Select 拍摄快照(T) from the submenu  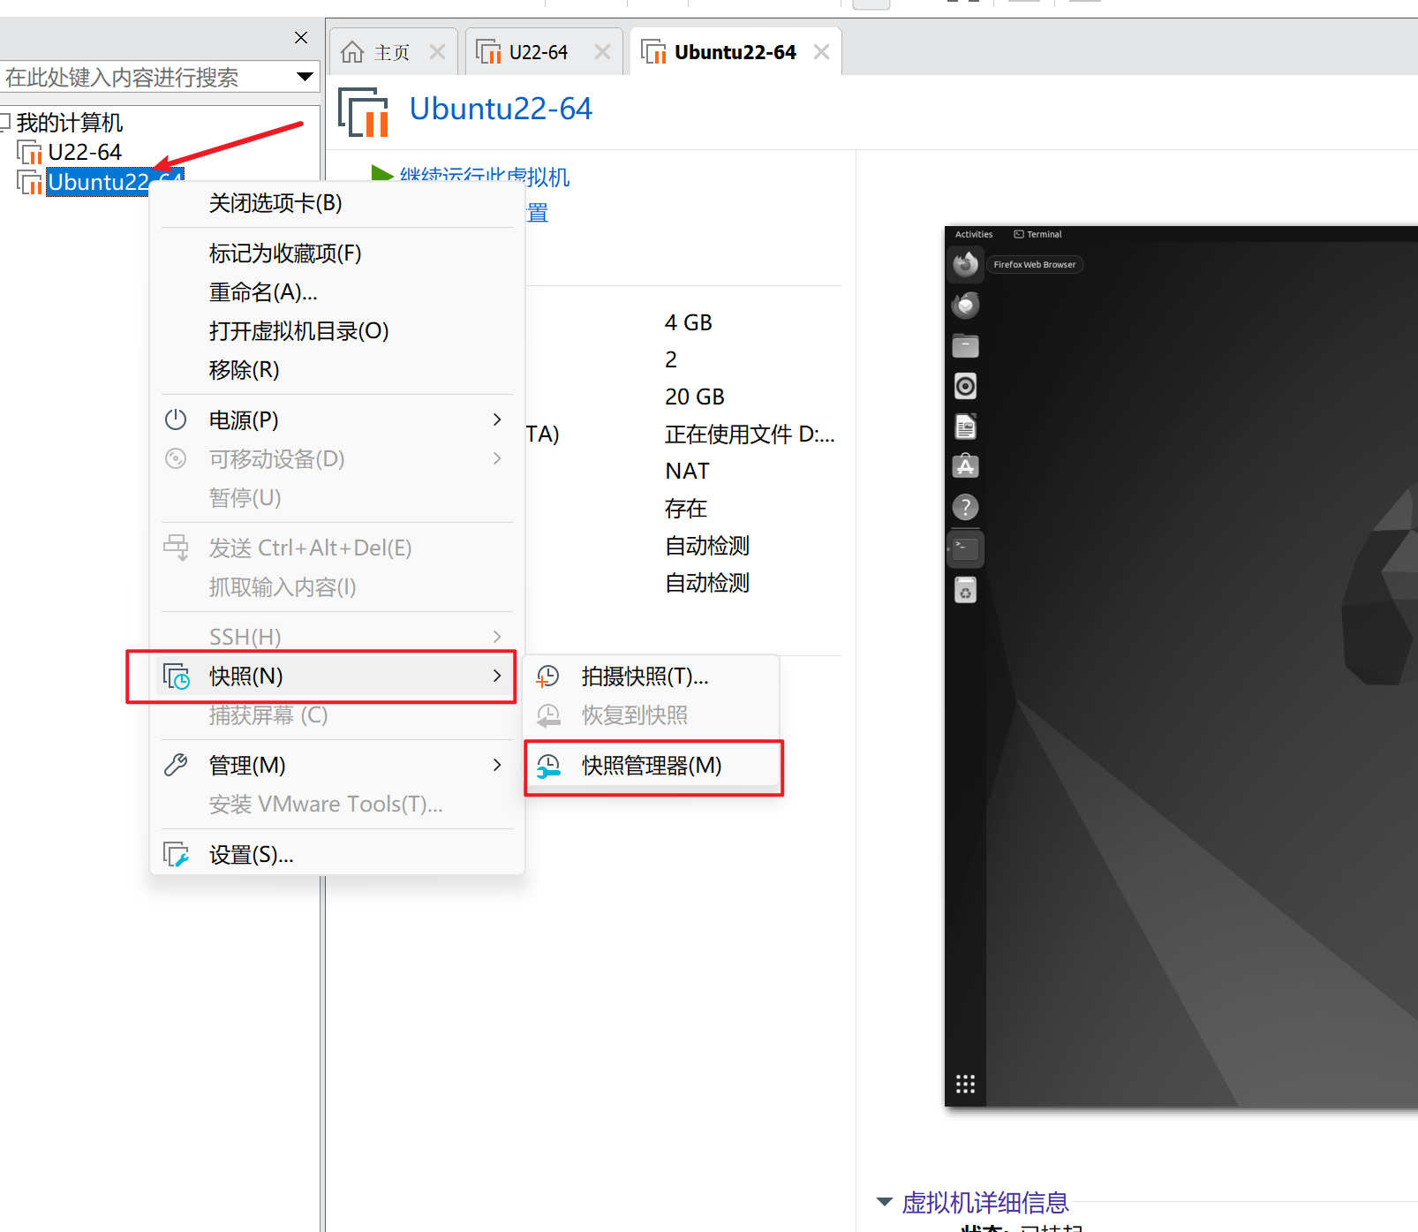click(644, 676)
